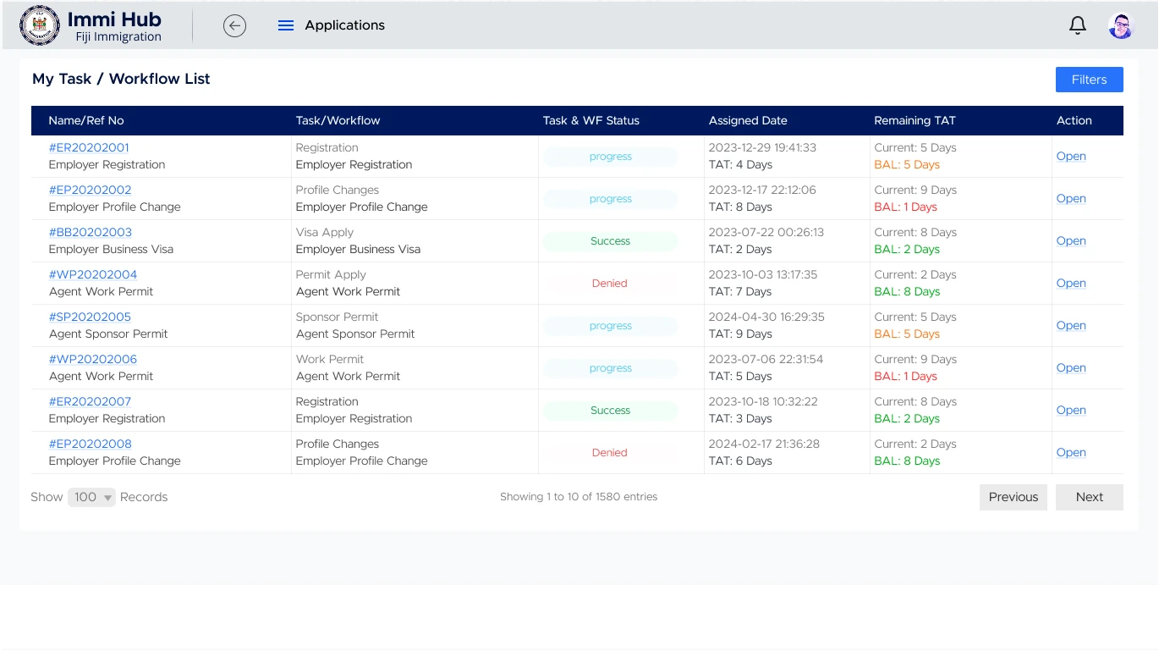Click the 'Showing 1 to 10 of 1580 entries' text
The height and width of the screenshot is (651, 1159).
579,497
